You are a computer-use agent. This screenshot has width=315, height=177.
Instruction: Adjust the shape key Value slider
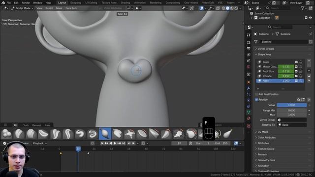point(292,105)
